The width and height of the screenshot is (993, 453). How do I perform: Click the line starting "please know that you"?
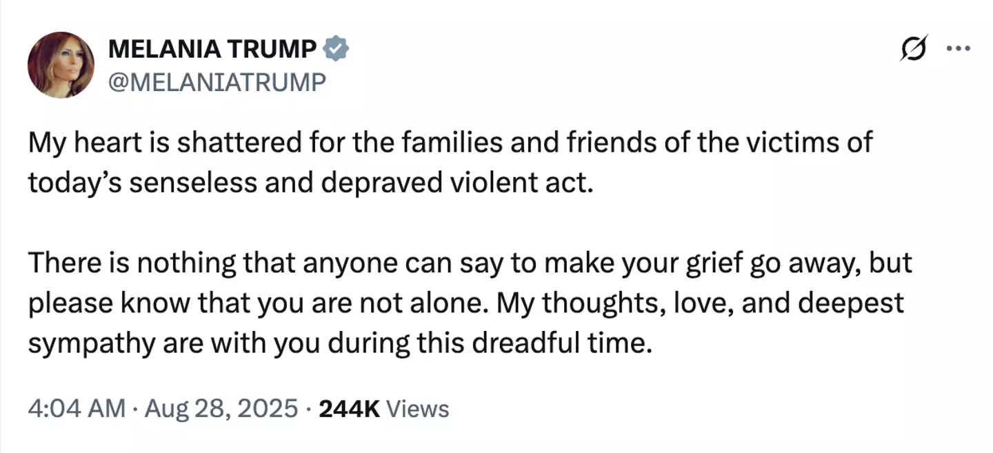pyautogui.click(x=465, y=304)
